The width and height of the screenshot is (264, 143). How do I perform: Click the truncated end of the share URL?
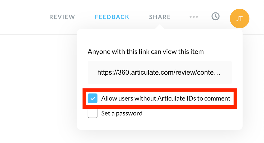point(214,73)
